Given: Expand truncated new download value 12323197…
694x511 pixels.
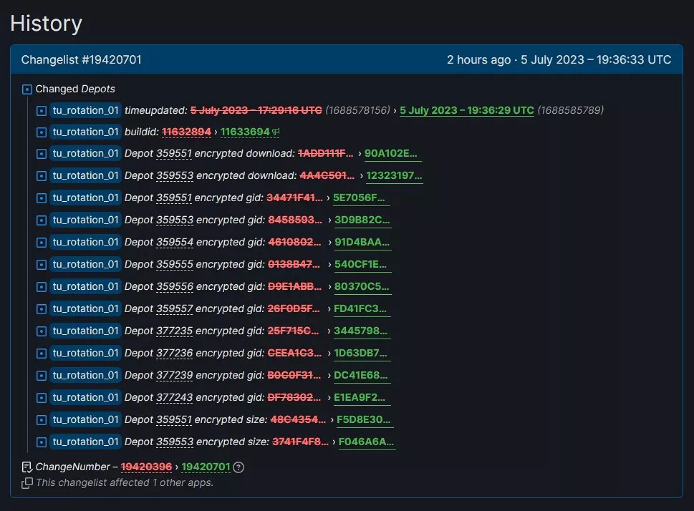Looking at the screenshot, I should pos(394,175).
